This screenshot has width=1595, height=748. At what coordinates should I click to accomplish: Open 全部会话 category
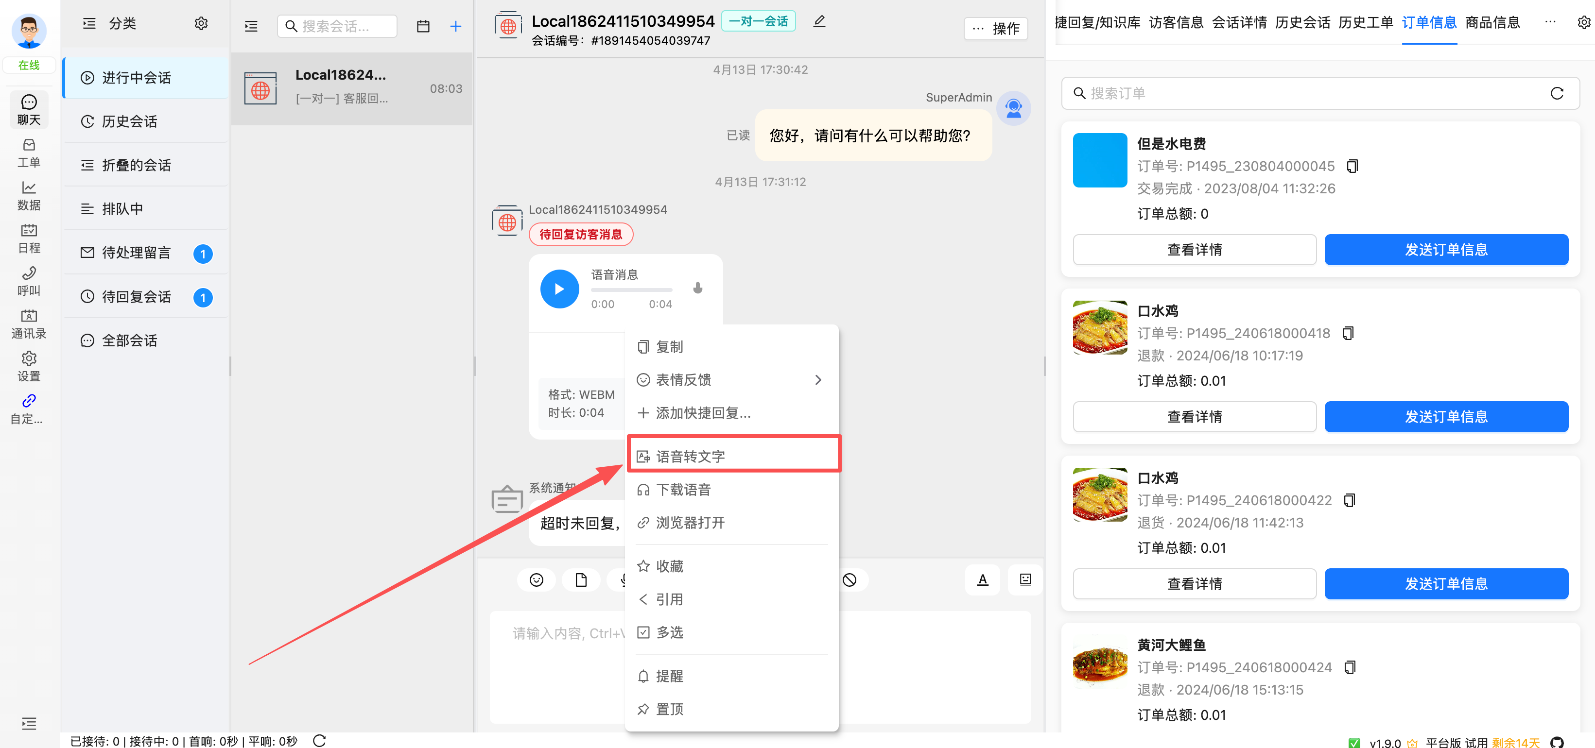pos(145,340)
